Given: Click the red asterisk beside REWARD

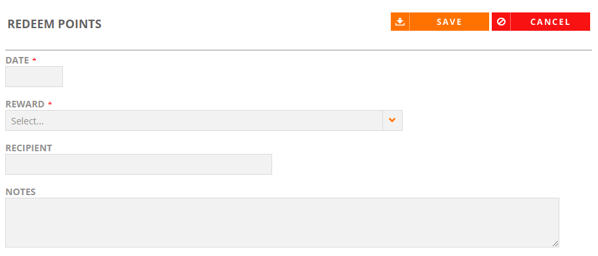Looking at the screenshot, I should (x=50, y=103).
